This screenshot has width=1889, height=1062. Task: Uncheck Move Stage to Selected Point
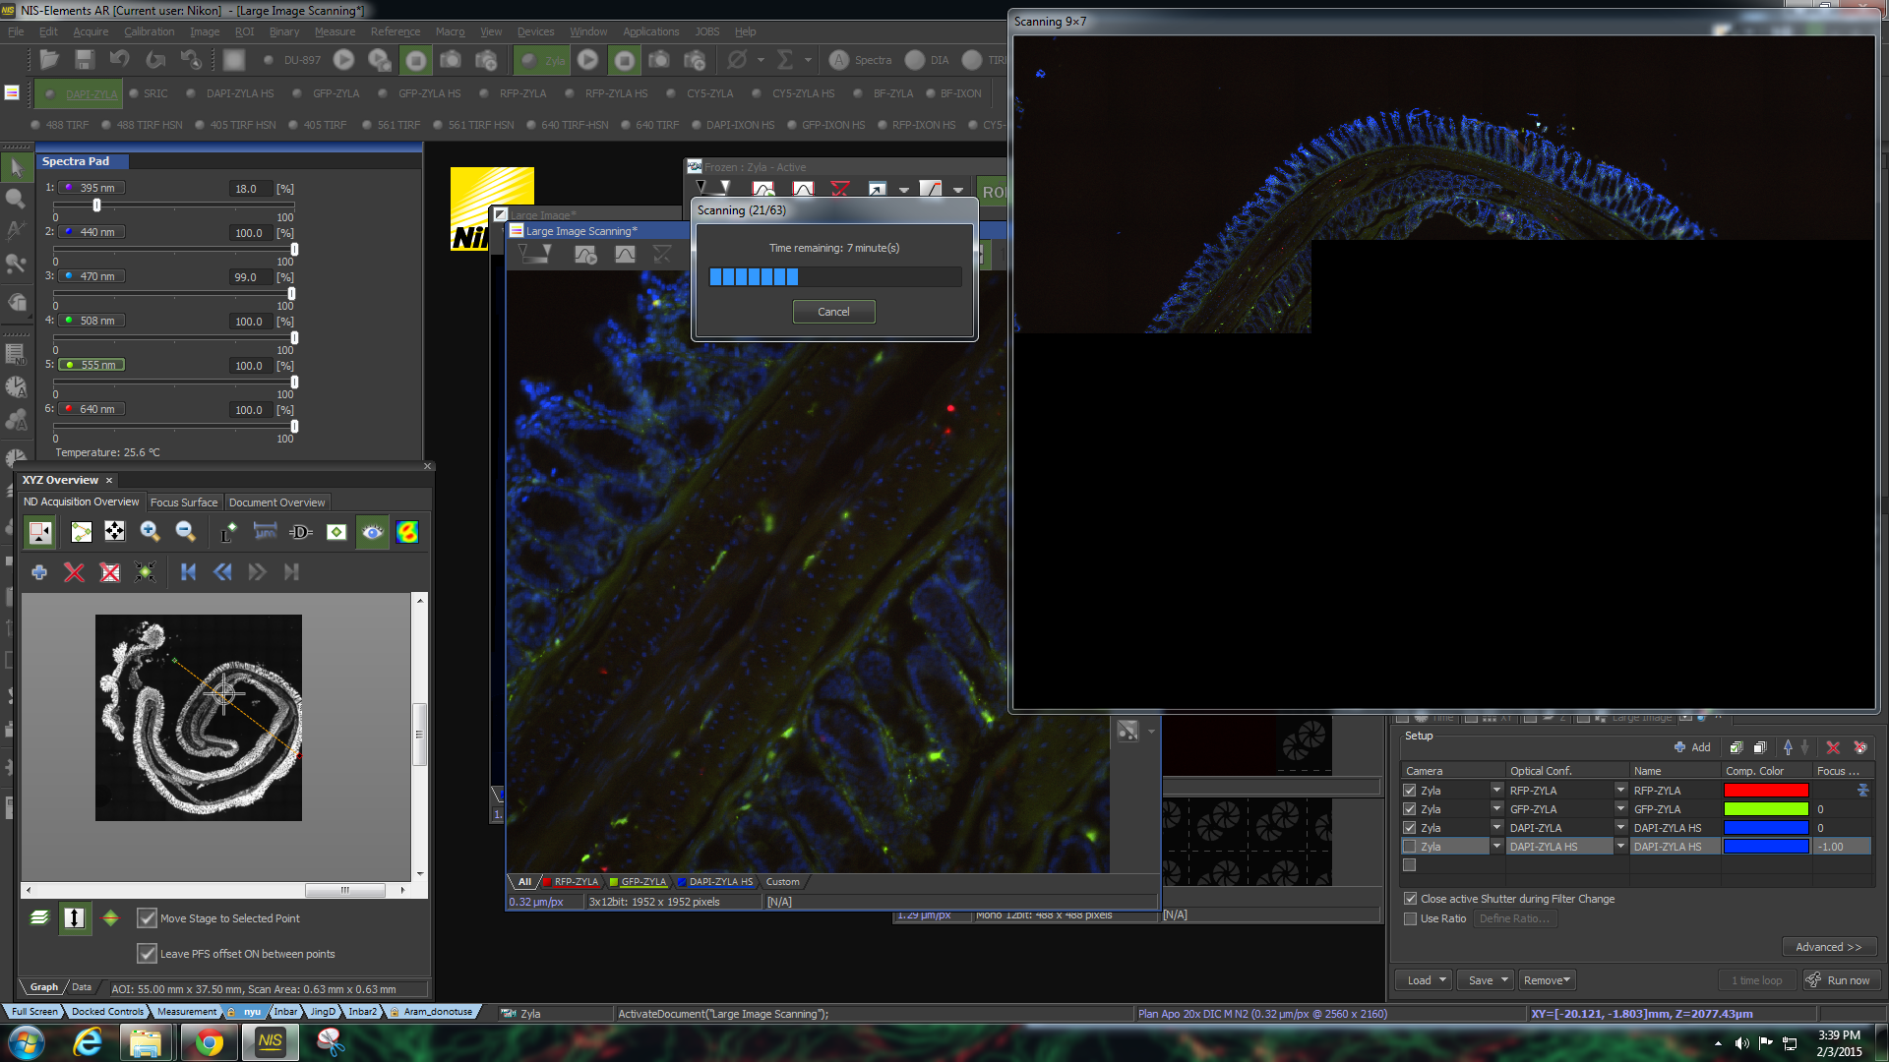pos(147,918)
